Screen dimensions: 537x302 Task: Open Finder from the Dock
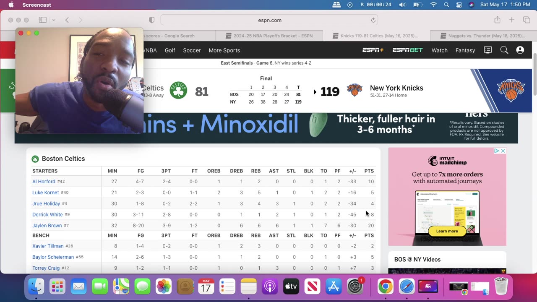point(36,287)
